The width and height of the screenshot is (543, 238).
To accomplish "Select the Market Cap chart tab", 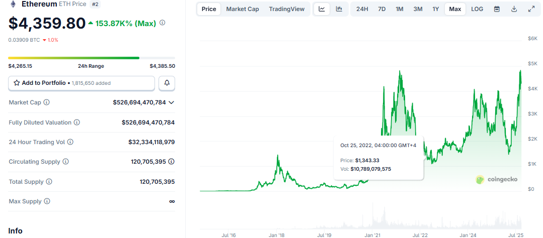I will point(243,9).
